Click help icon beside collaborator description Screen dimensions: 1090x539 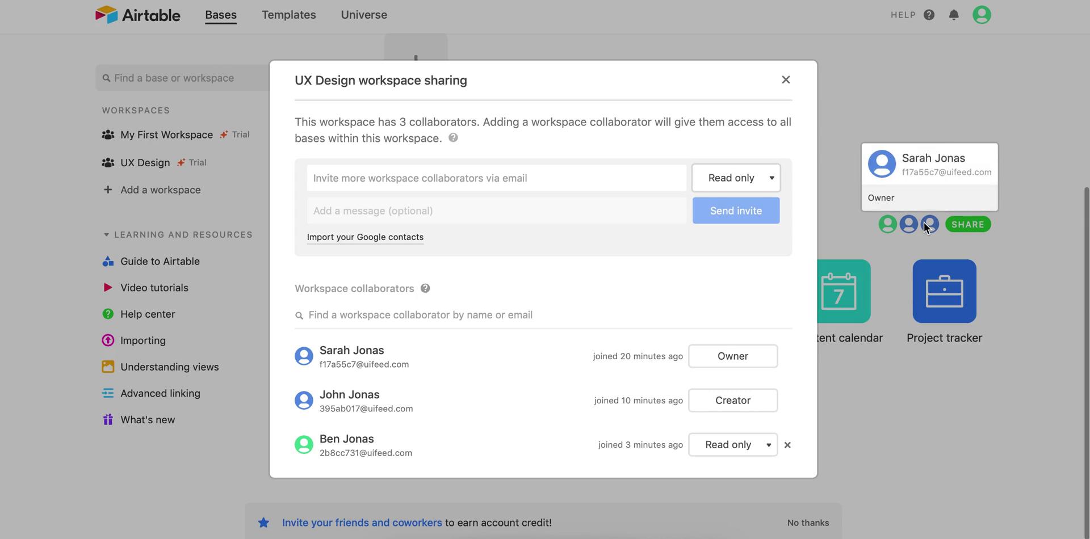click(x=453, y=138)
